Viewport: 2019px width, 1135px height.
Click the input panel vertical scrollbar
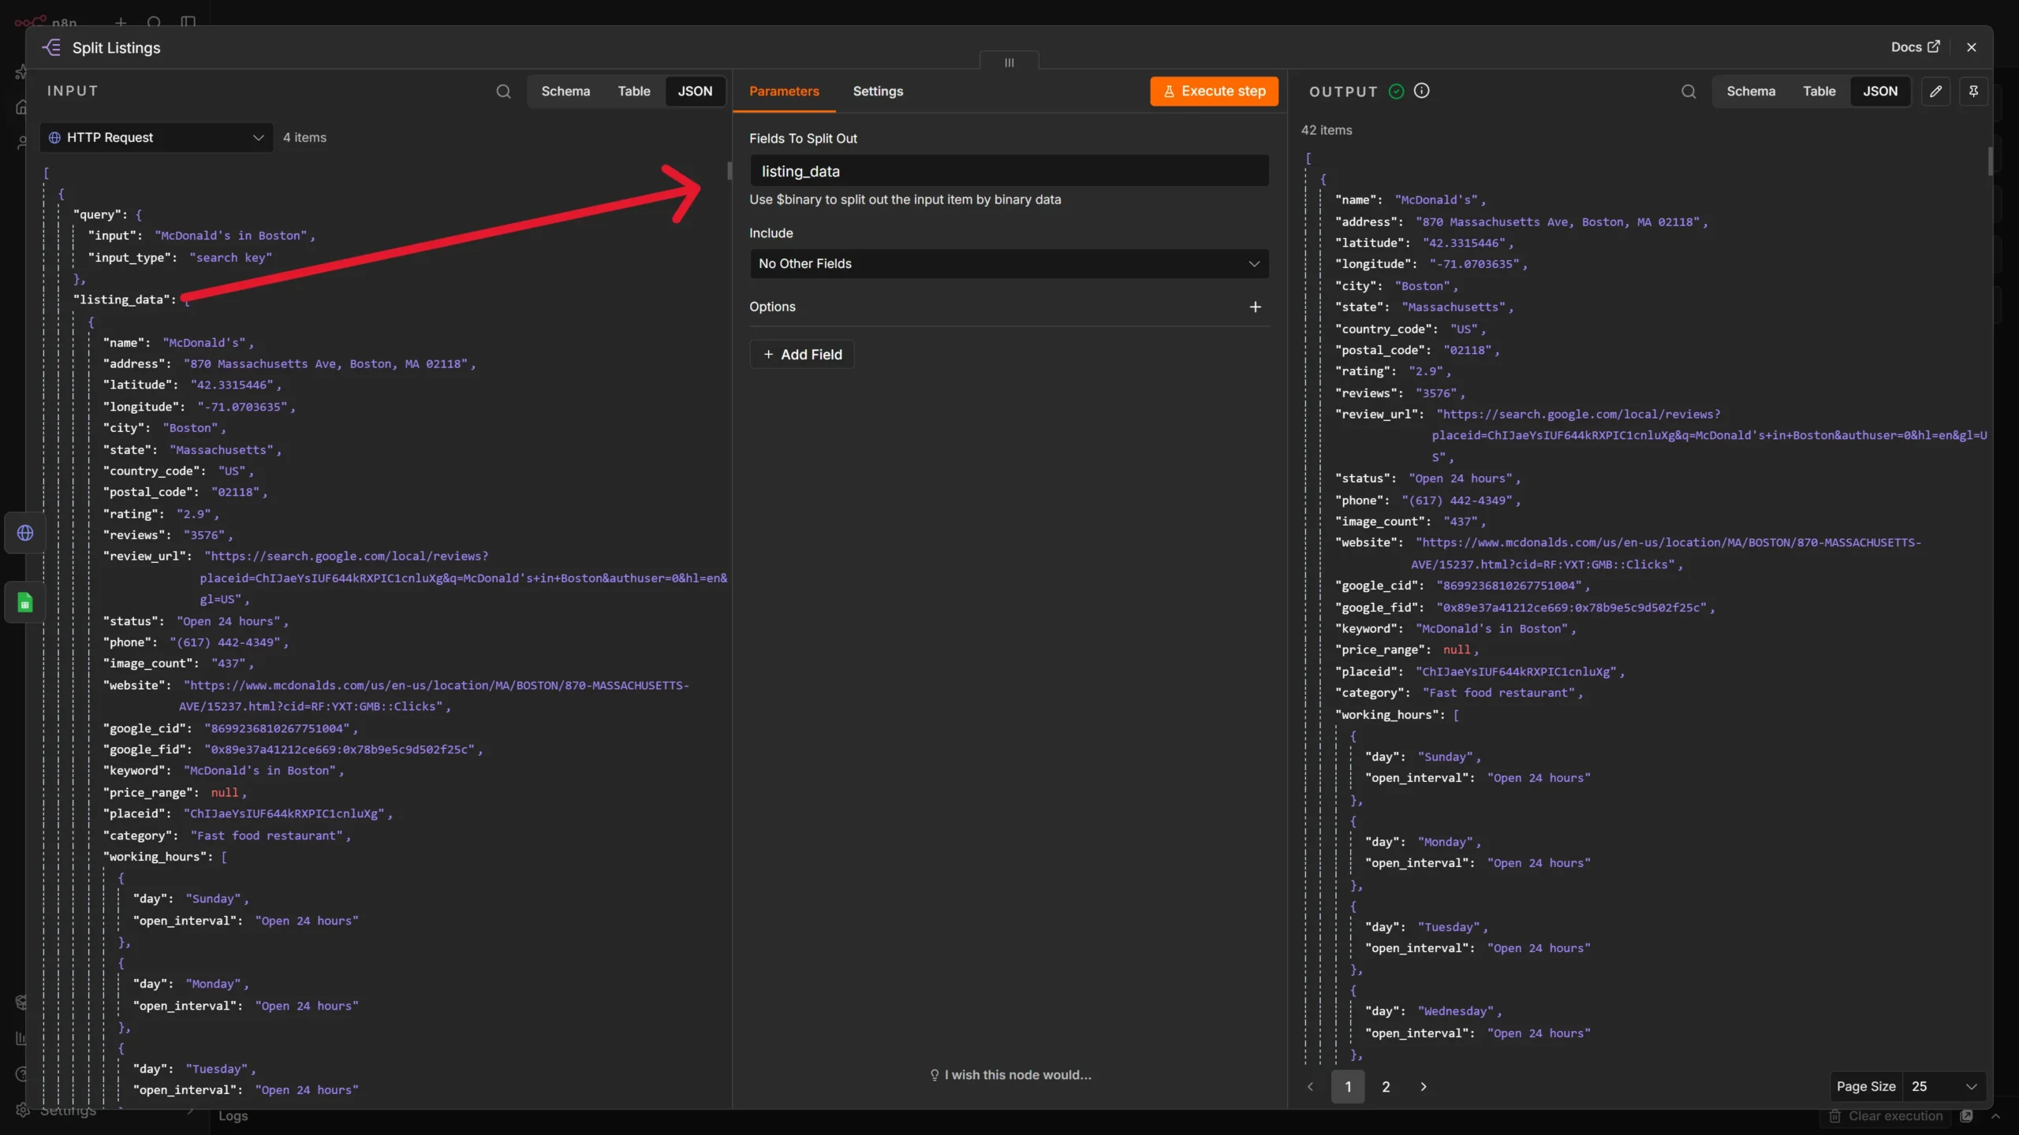pyautogui.click(x=730, y=171)
